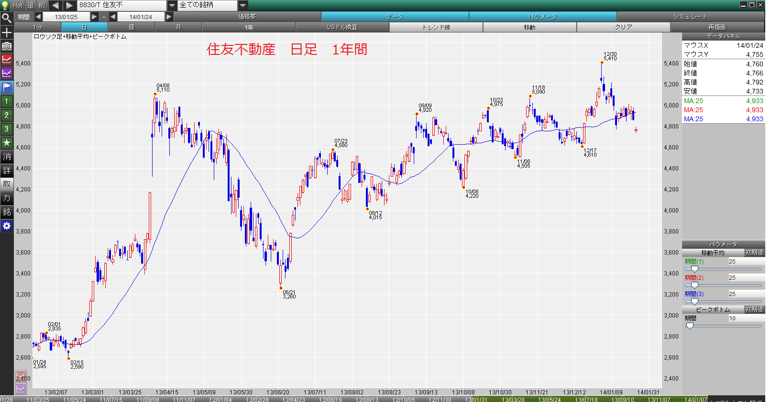Step end date 14/01/24 forward

click(x=169, y=17)
